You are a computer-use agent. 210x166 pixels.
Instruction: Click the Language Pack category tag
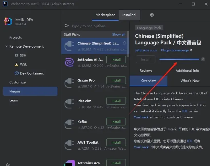(149, 28)
